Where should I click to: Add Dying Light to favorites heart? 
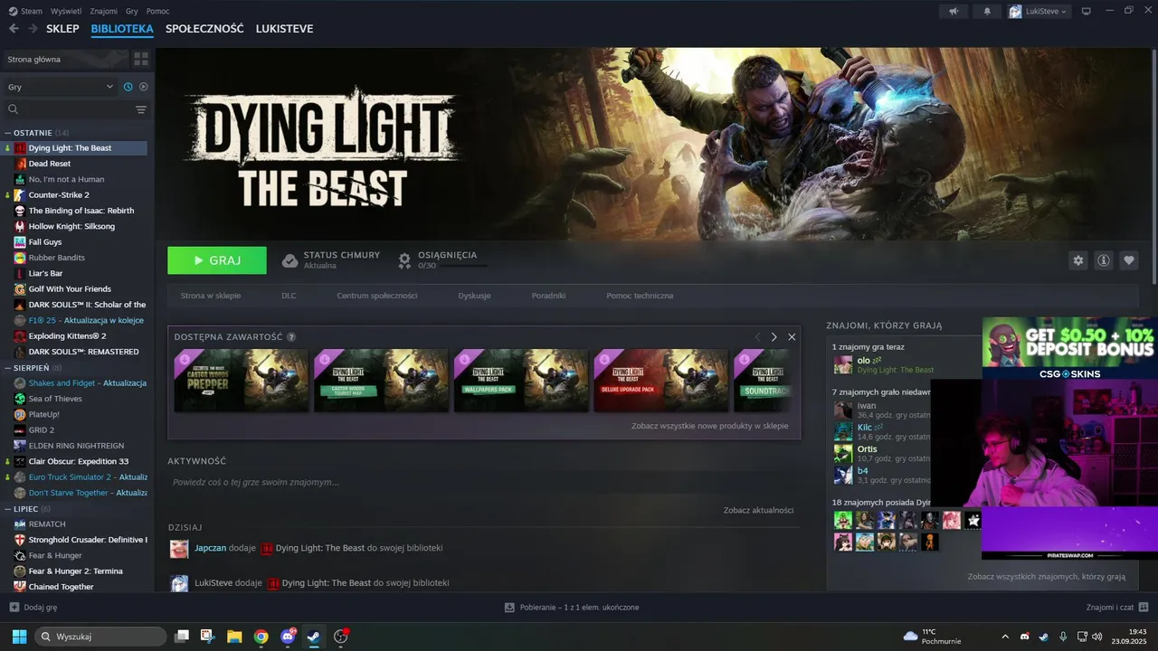pos(1129,260)
